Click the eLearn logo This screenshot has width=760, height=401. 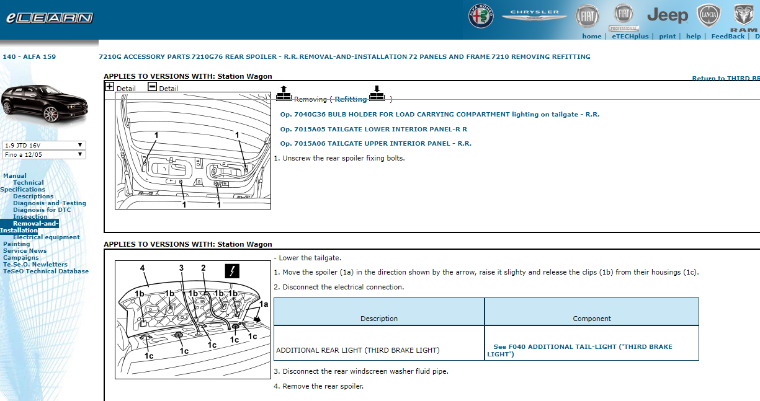50,18
